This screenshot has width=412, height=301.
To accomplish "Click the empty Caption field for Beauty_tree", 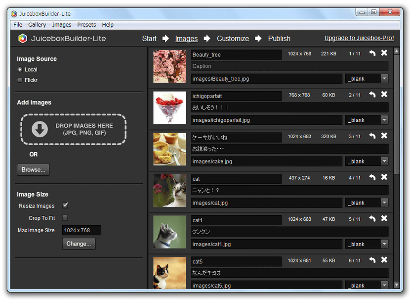I will tap(289, 66).
